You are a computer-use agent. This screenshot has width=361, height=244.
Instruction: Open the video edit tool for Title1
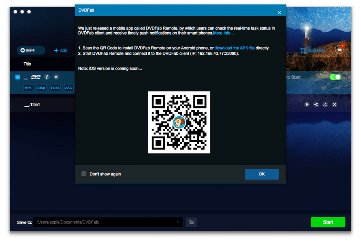(x=325, y=105)
